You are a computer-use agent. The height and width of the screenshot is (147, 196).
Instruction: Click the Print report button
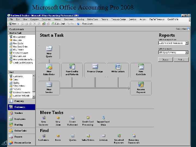pyautogui.click(x=181, y=60)
